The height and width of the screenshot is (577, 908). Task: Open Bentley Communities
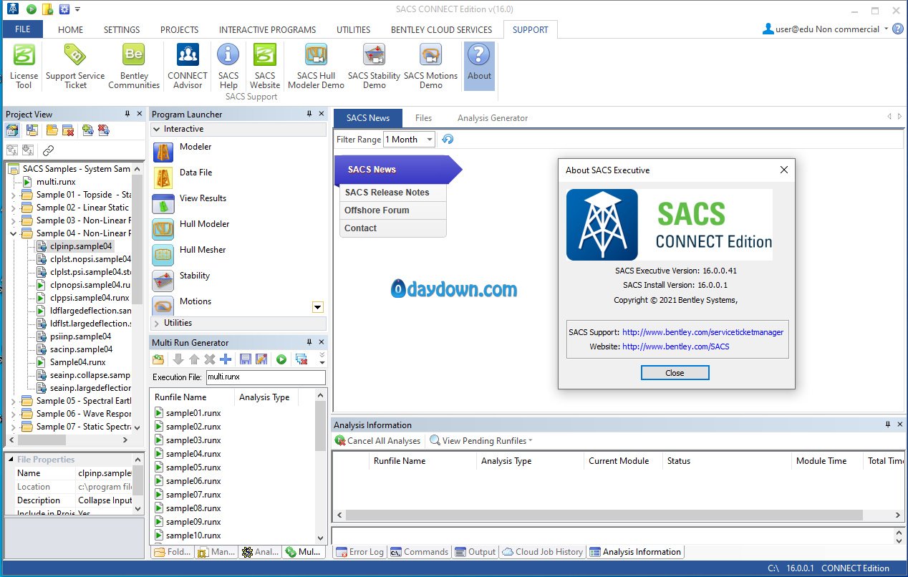pyautogui.click(x=134, y=66)
